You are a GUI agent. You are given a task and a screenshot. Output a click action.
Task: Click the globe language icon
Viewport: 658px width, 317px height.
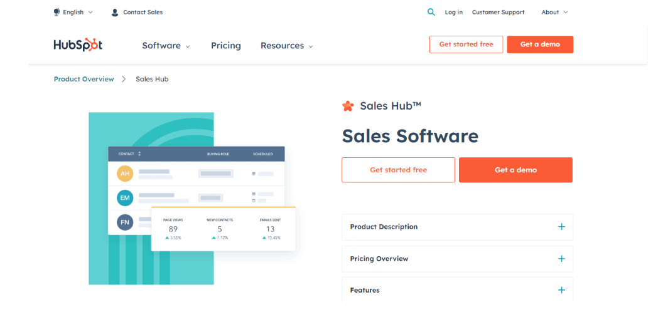57,12
